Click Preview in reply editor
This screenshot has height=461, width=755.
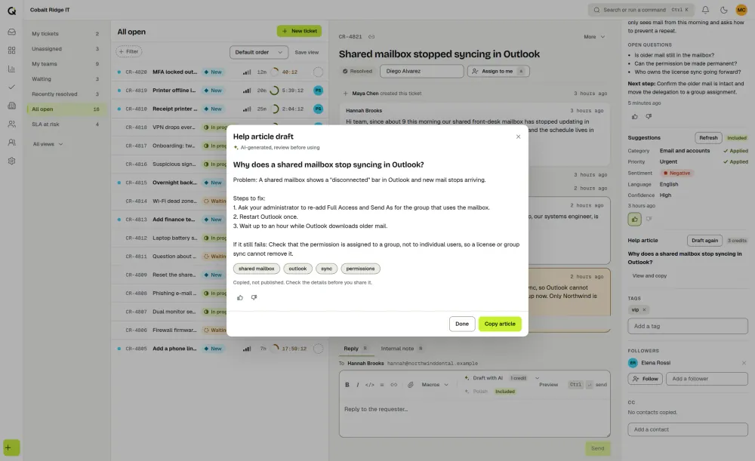[548, 385]
